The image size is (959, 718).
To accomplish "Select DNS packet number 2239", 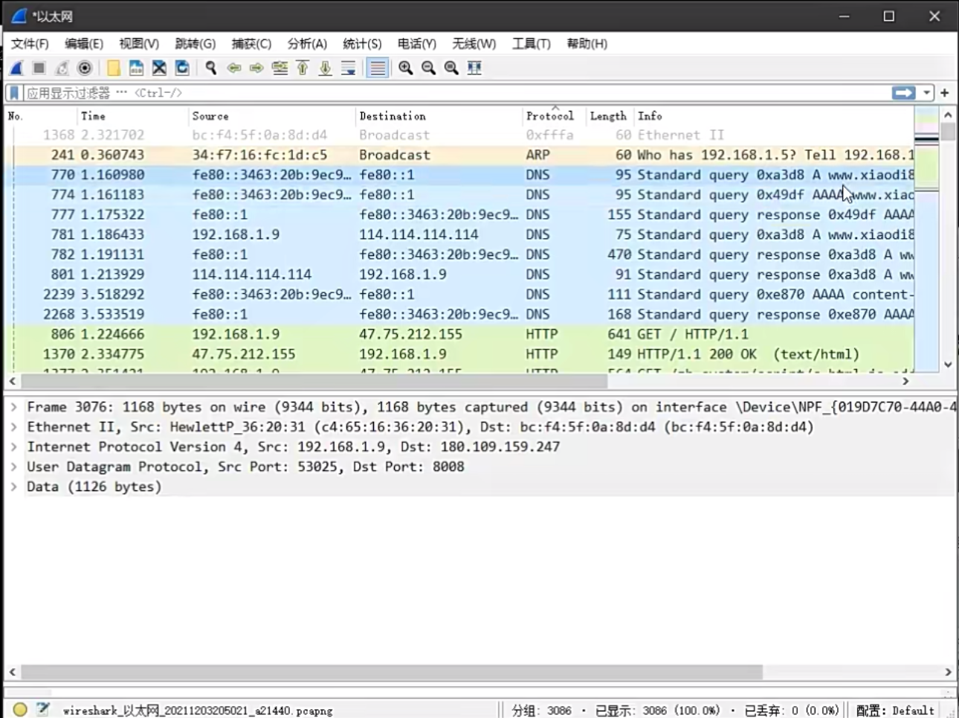I will click(459, 295).
